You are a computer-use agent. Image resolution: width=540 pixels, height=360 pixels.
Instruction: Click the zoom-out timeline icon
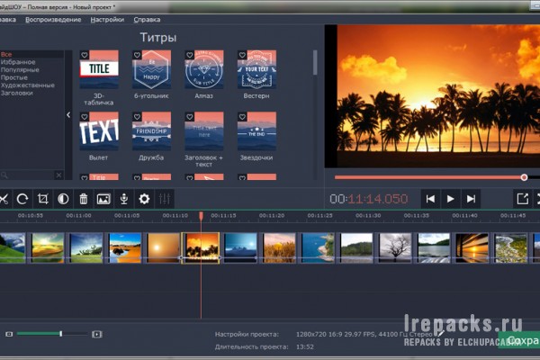tap(9, 334)
